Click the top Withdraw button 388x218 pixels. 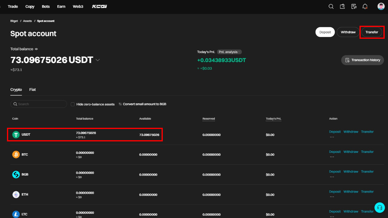pos(348,32)
